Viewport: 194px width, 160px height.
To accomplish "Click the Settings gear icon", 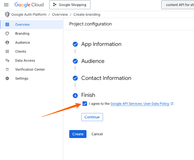I will [x=7, y=78].
